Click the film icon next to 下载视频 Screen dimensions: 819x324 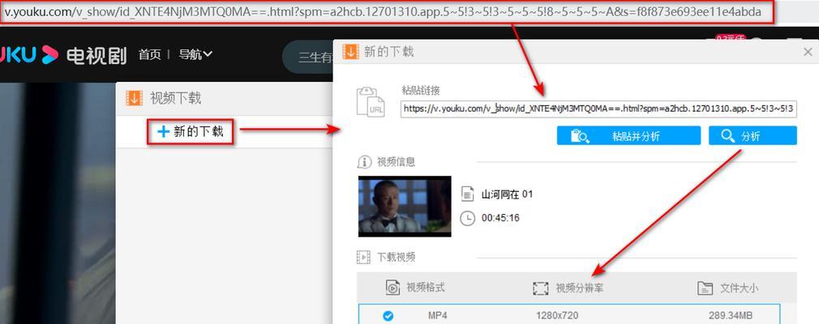363,257
